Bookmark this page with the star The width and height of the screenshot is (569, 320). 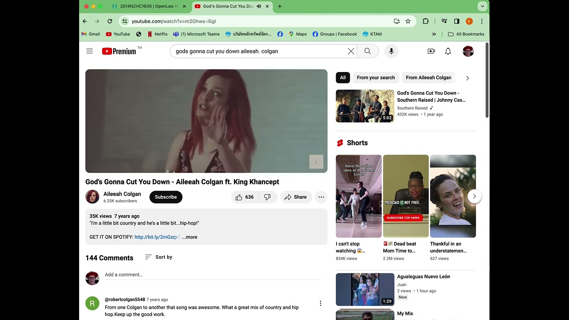(408, 21)
